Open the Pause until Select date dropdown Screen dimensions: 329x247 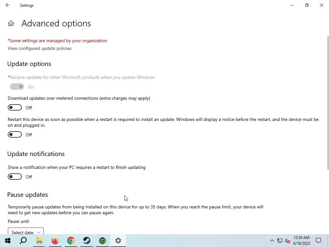tap(26, 232)
